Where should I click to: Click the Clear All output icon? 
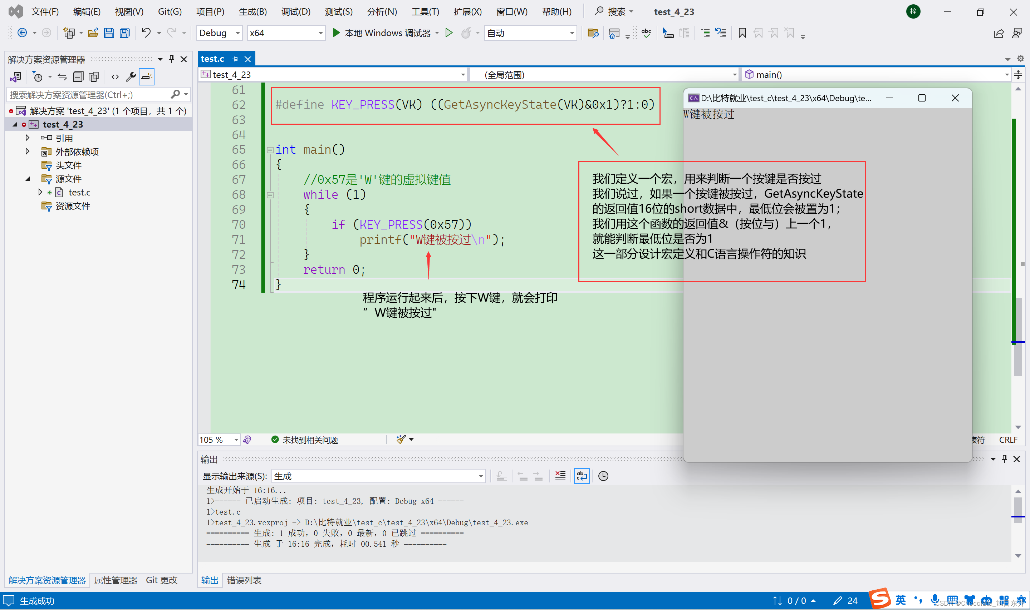[x=560, y=476]
